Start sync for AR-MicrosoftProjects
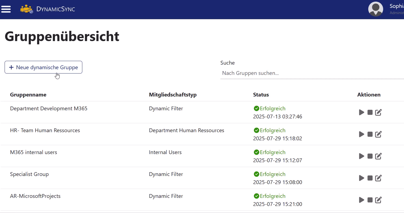404x213 pixels. (x=361, y=200)
